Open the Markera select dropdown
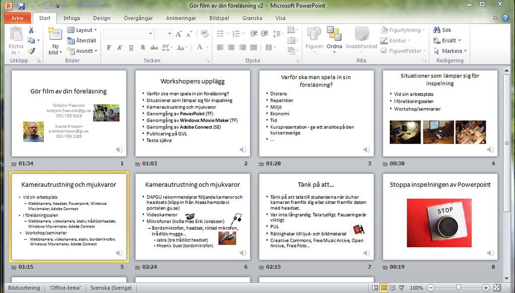515x293 pixels. (450, 51)
